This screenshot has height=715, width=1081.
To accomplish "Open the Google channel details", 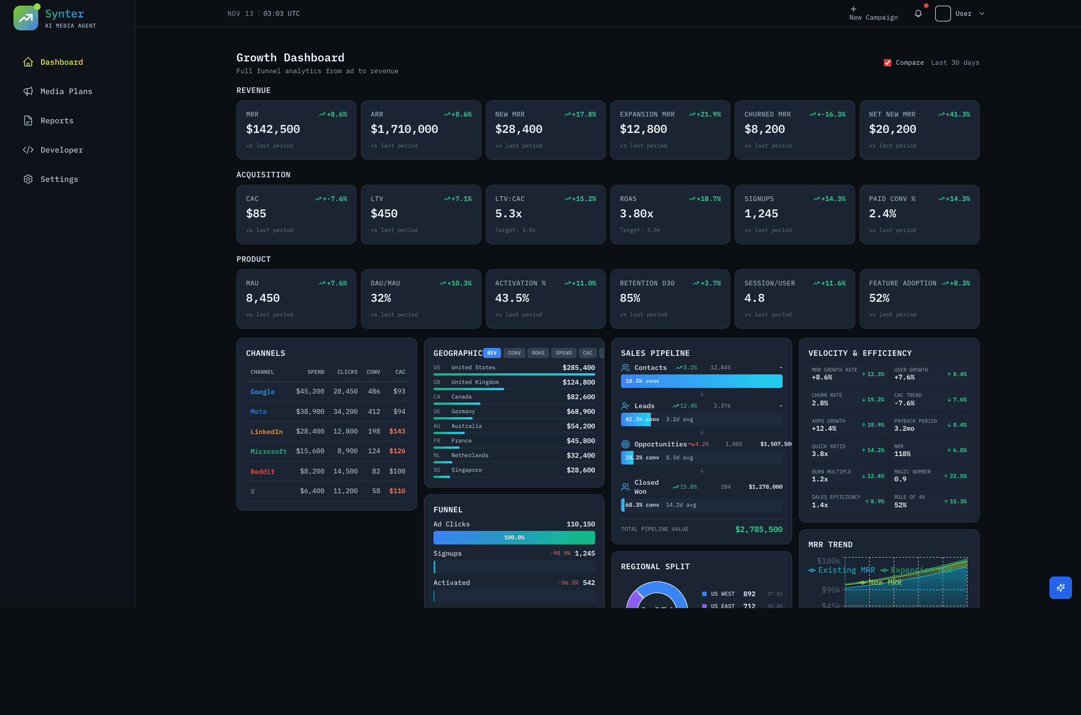I will tap(262, 391).
